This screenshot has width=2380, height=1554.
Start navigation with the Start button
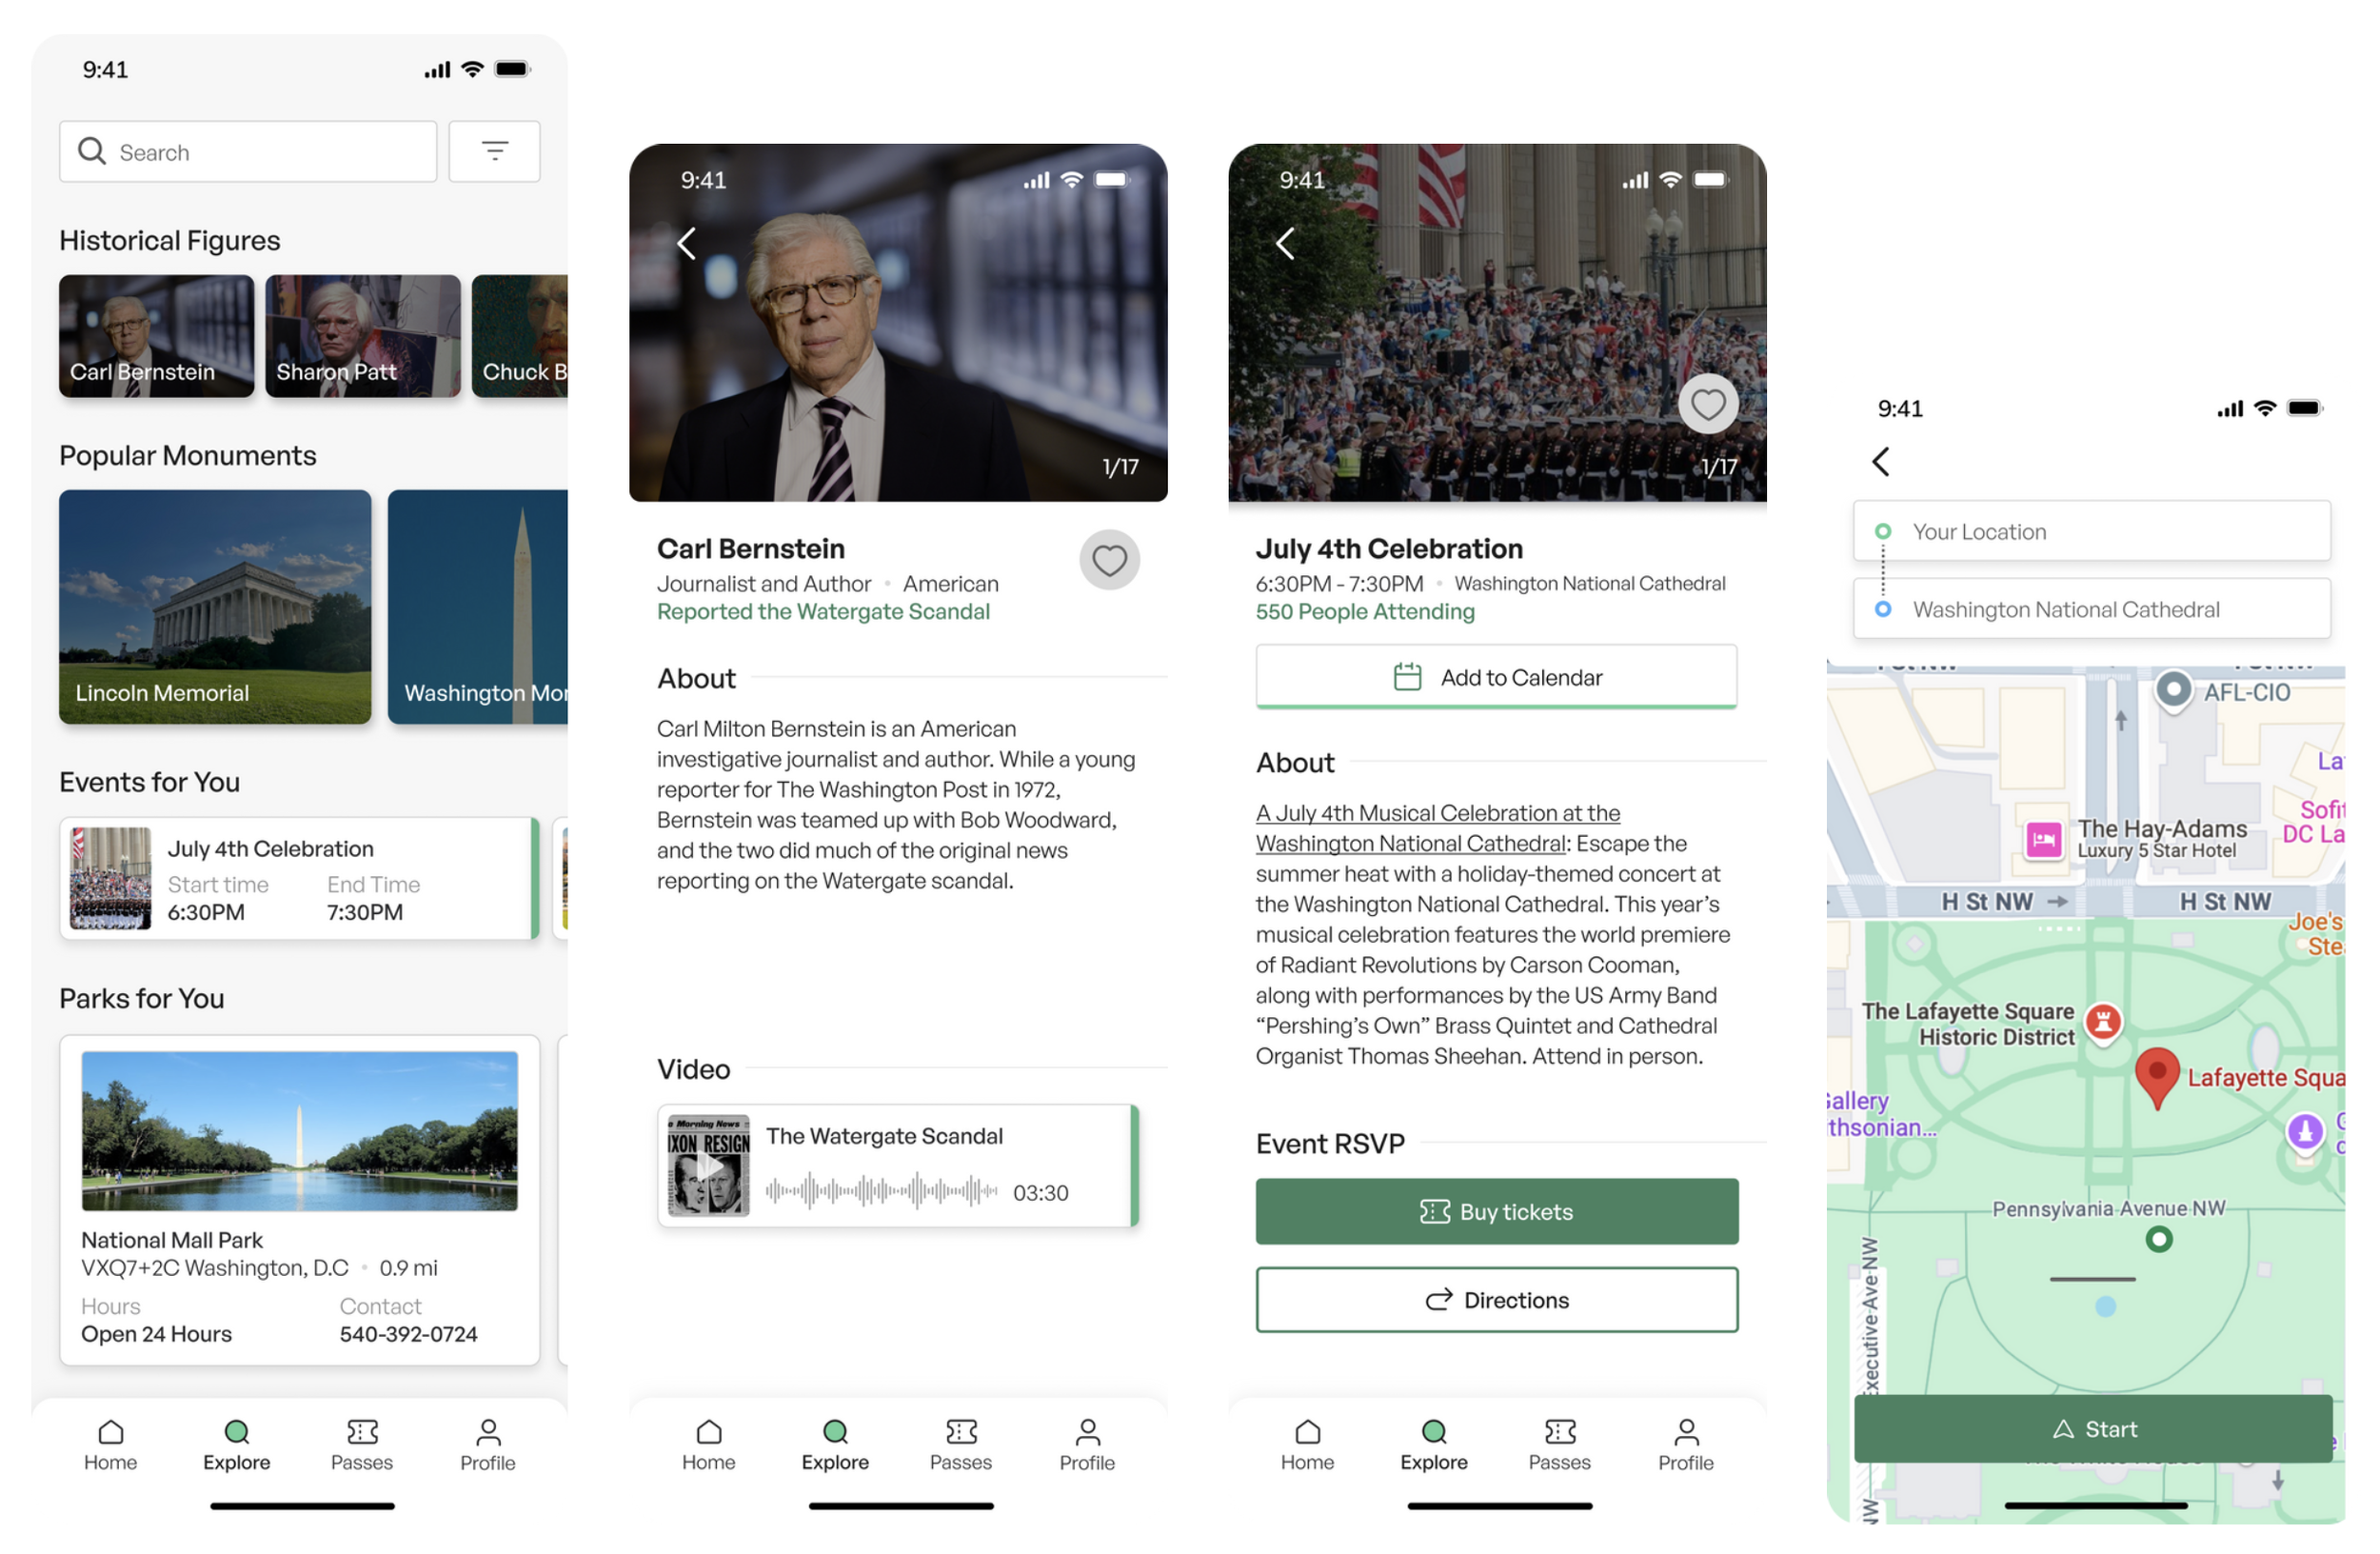[2093, 1429]
